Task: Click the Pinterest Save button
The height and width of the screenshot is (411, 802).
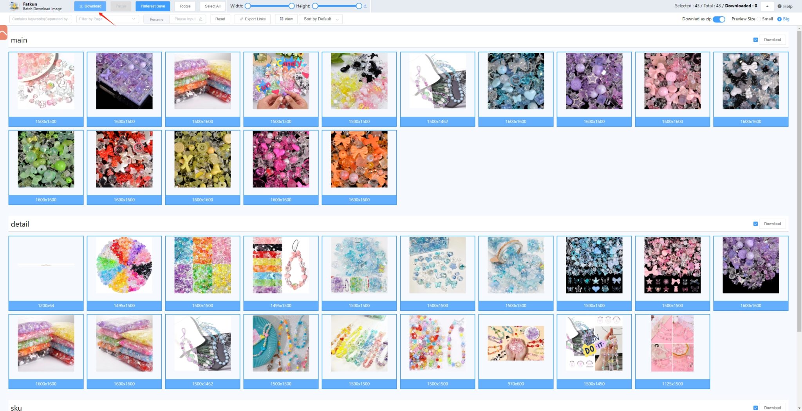Action: pyautogui.click(x=153, y=6)
